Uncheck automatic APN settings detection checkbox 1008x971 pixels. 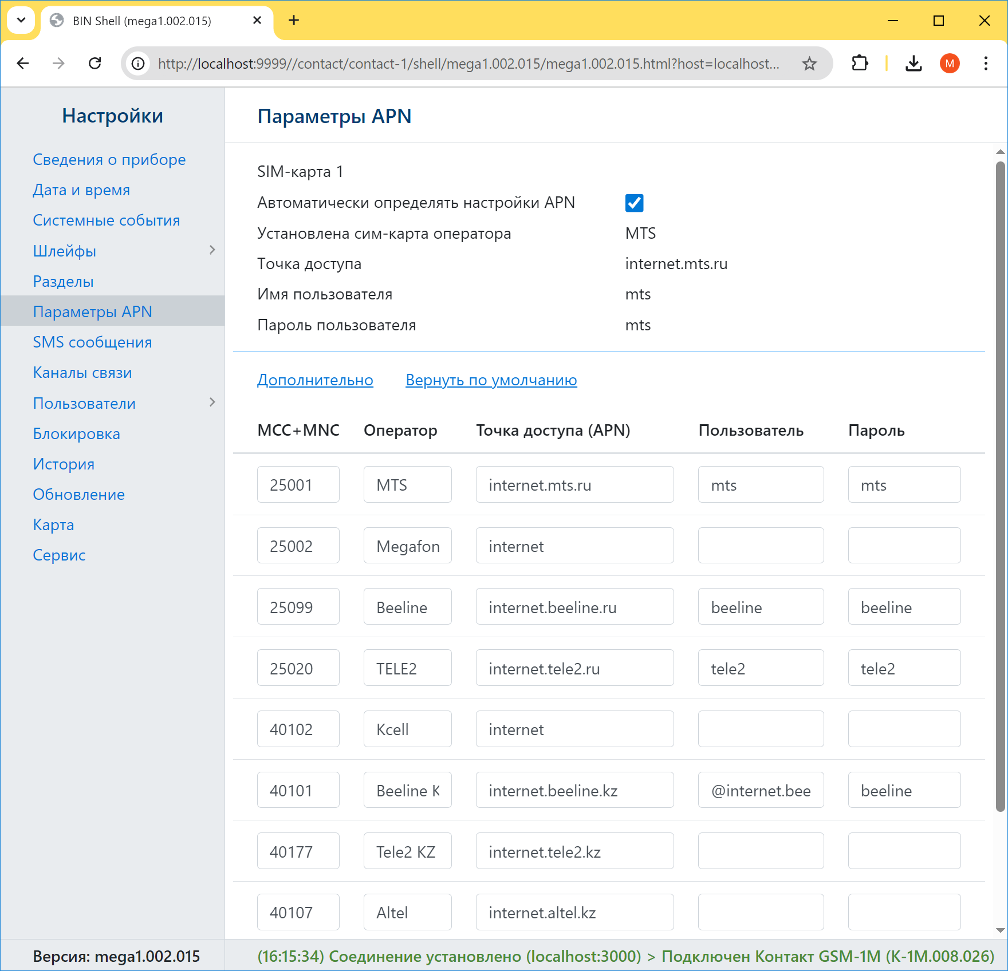point(634,203)
